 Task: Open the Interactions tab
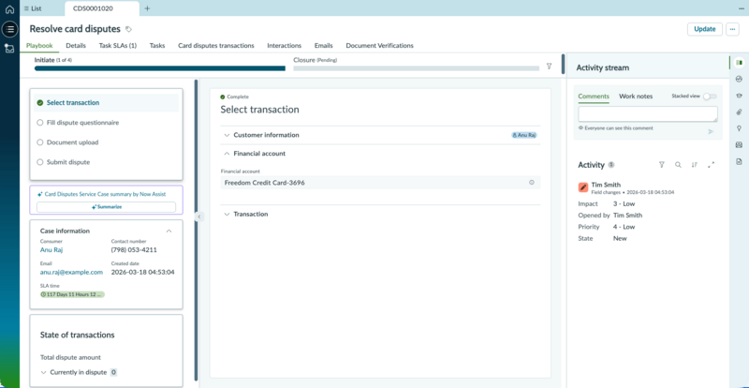click(x=285, y=45)
